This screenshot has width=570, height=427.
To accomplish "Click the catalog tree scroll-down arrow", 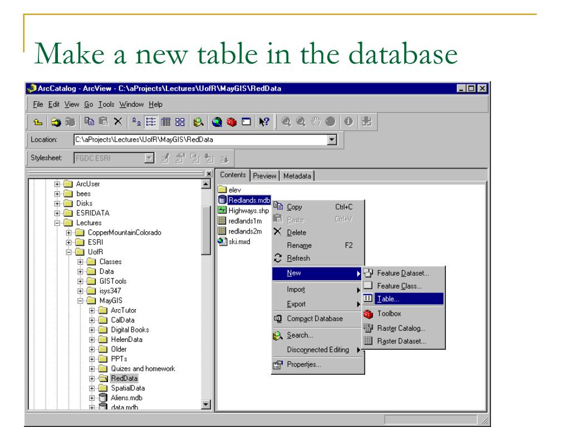I will 206,404.
